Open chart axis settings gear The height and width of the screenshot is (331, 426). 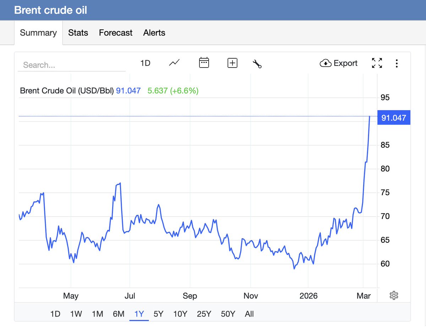[x=393, y=295]
